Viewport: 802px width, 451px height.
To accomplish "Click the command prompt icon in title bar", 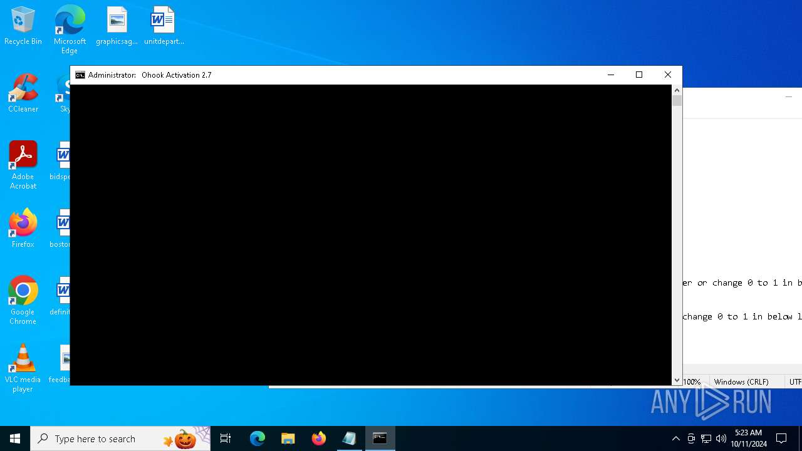I will click(80, 75).
